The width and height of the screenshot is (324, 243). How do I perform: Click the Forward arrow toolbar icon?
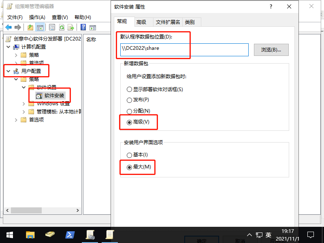tap(18, 27)
